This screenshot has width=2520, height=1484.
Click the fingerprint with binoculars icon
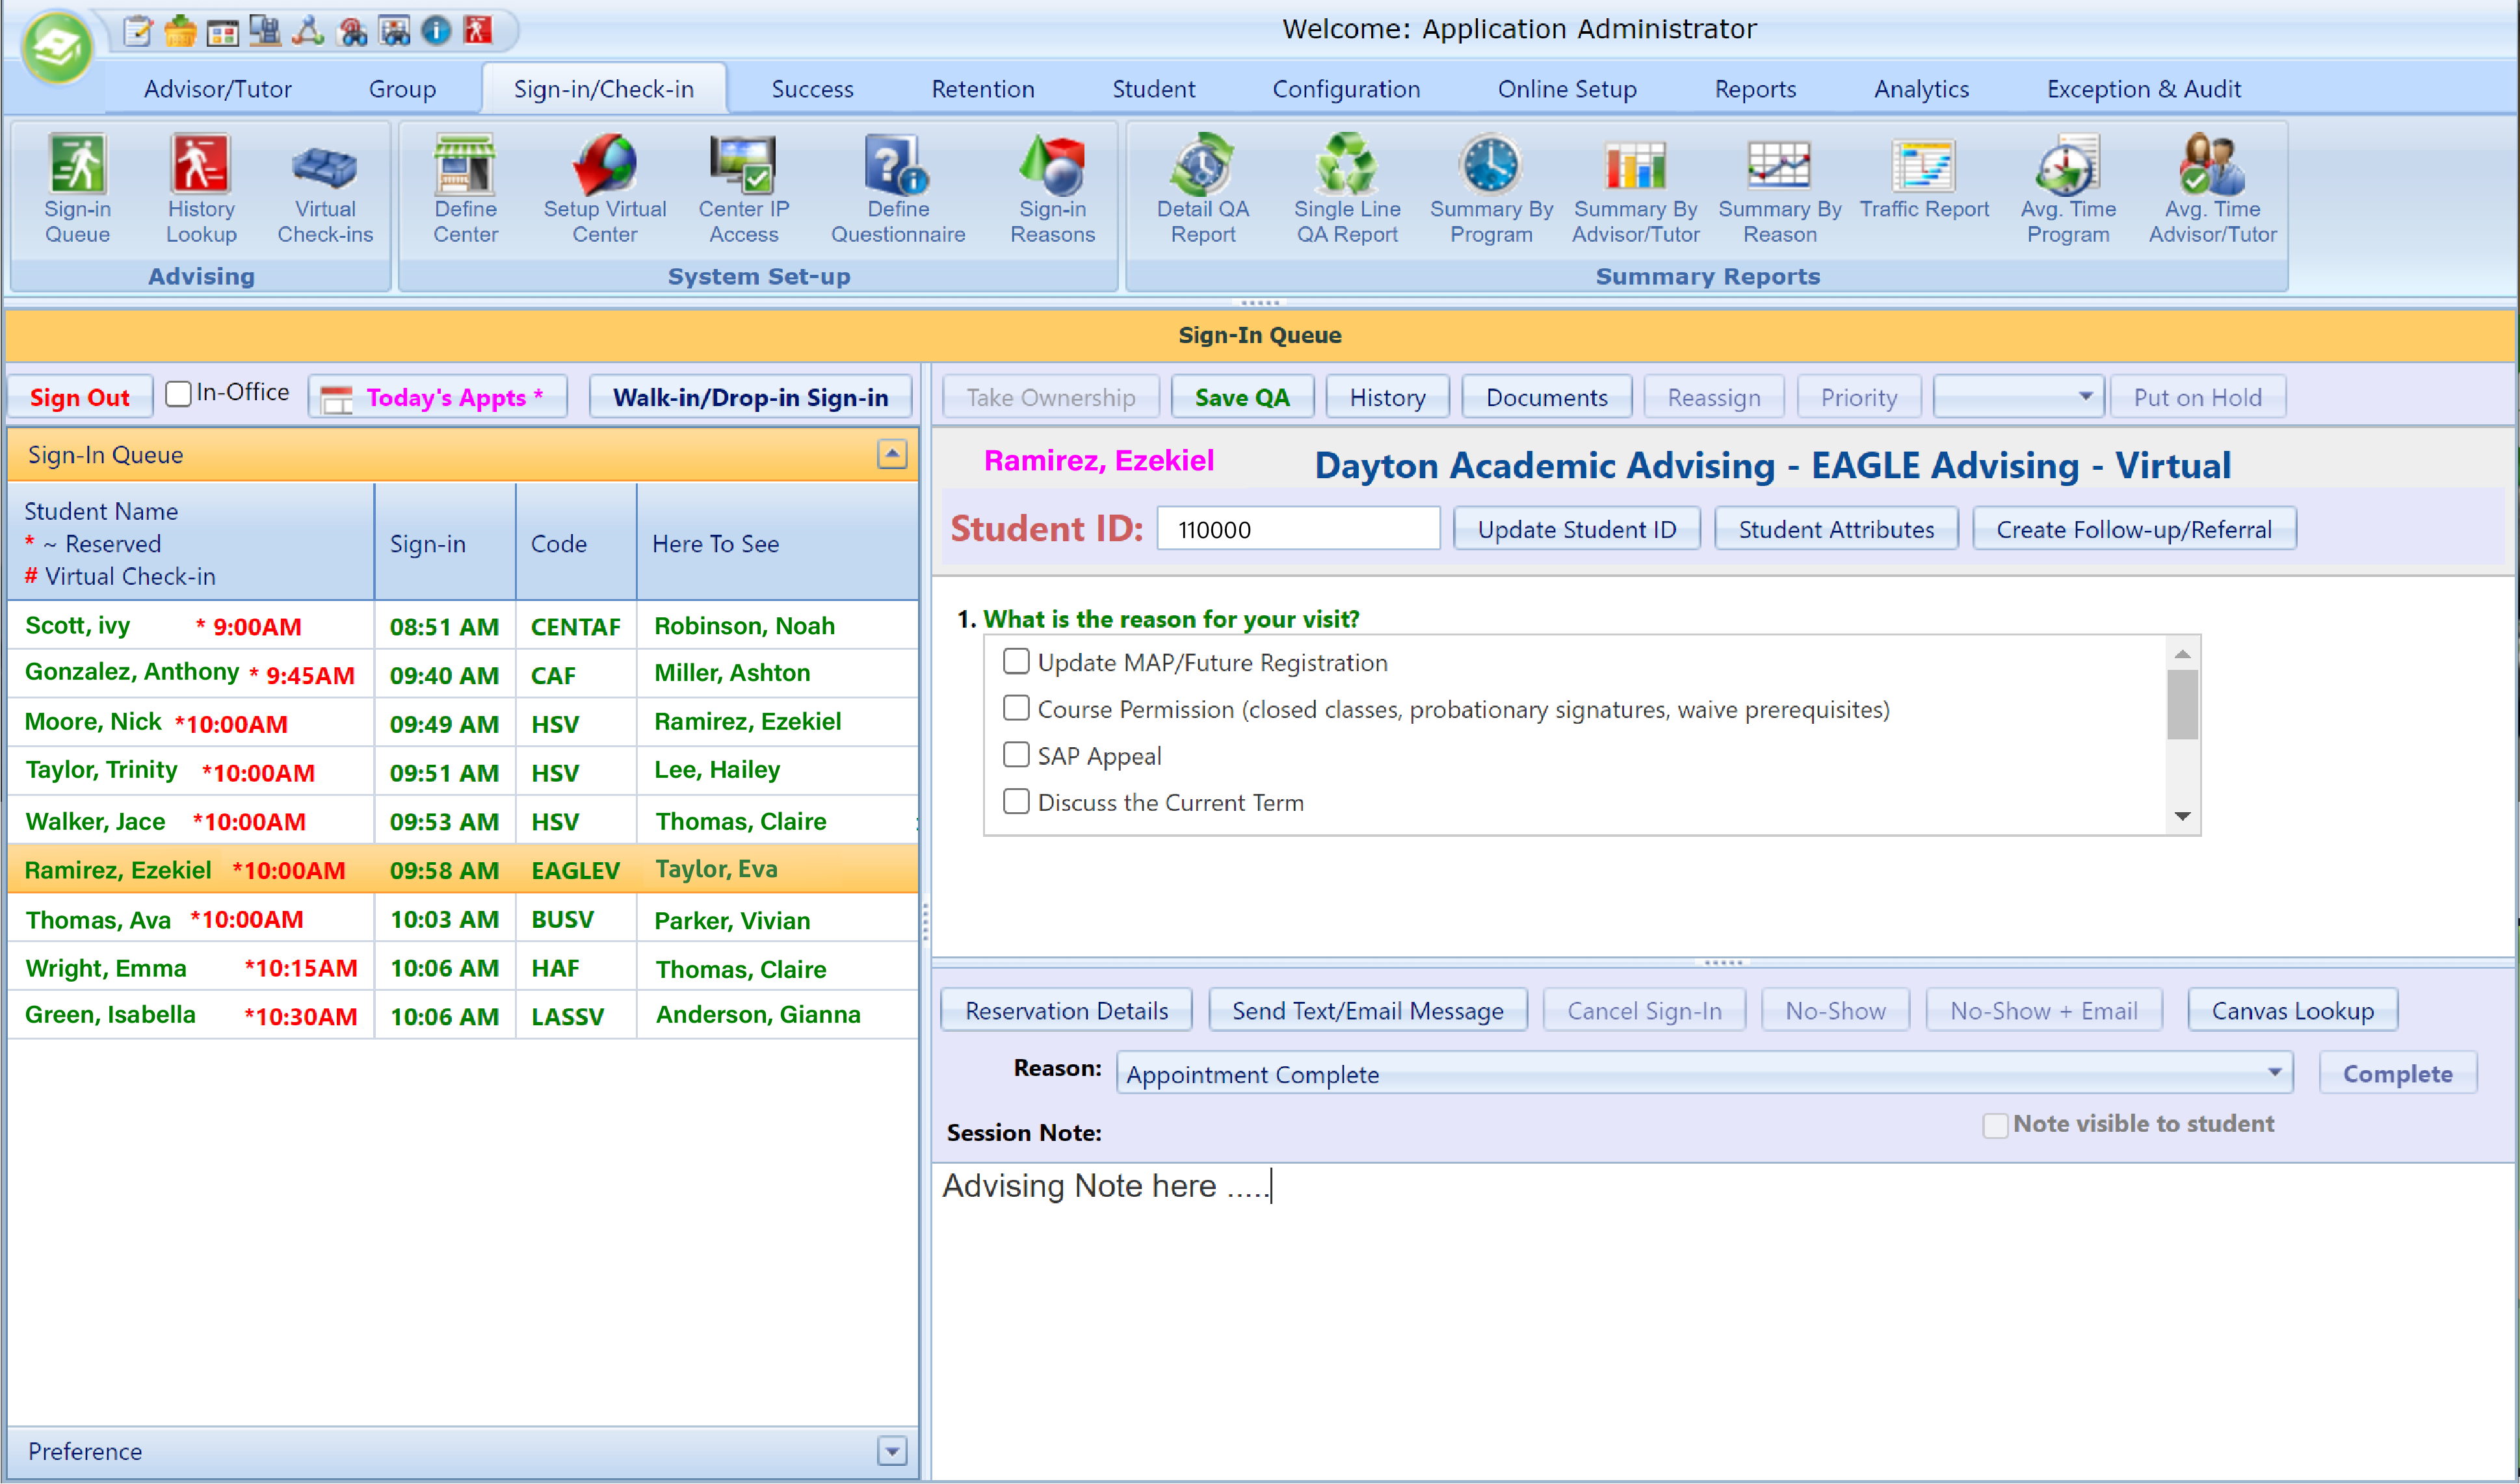coord(352,32)
